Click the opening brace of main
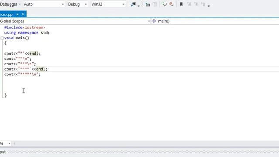 tap(6, 43)
